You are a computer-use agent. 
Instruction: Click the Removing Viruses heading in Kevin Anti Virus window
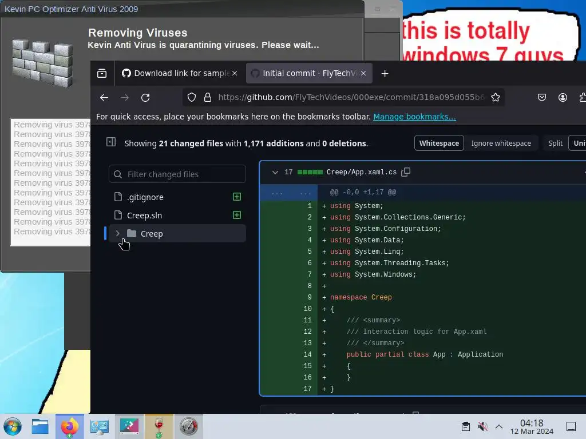pyautogui.click(x=137, y=33)
